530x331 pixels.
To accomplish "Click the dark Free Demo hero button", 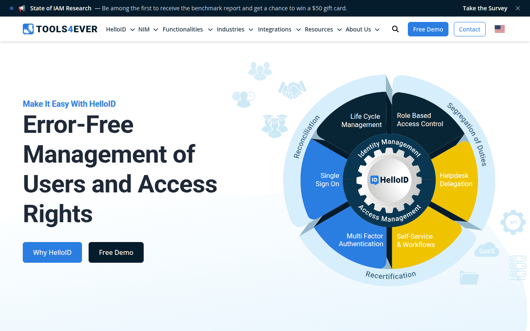I will coord(116,252).
